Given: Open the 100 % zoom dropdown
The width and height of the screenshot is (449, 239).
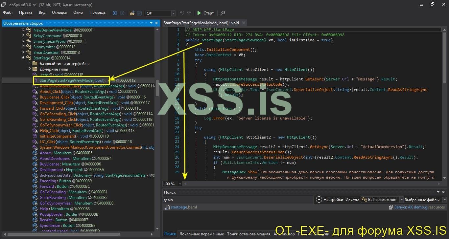Looking at the screenshot, I should [x=181, y=184].
